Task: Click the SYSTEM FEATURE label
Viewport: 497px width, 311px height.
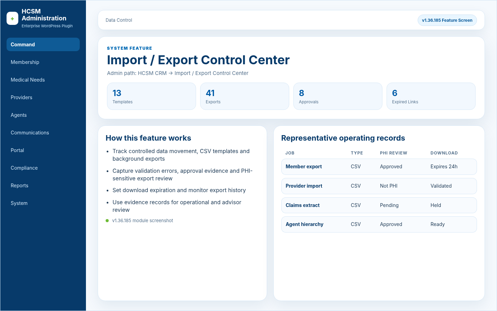Action: point(129,48)
